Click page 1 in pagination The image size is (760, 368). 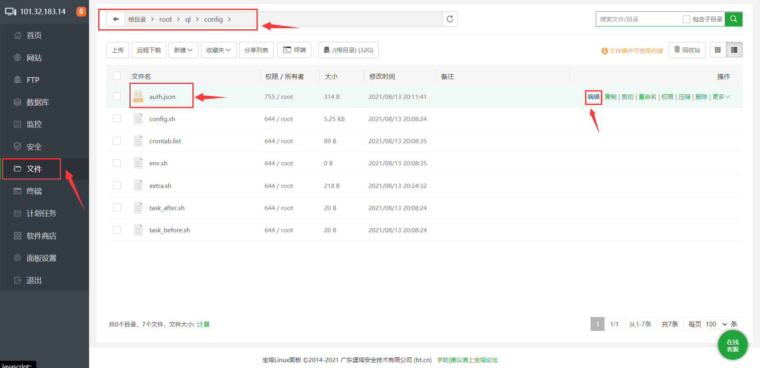click(597, 324)
